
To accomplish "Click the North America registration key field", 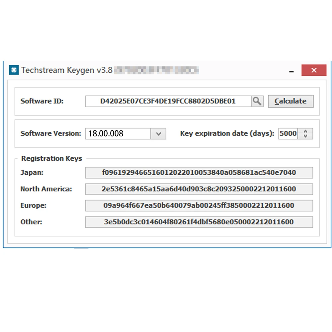I will (x=199, y=189).
